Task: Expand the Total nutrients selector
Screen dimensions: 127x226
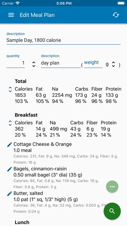Action: pyautogui.click(x=10, y=89)
